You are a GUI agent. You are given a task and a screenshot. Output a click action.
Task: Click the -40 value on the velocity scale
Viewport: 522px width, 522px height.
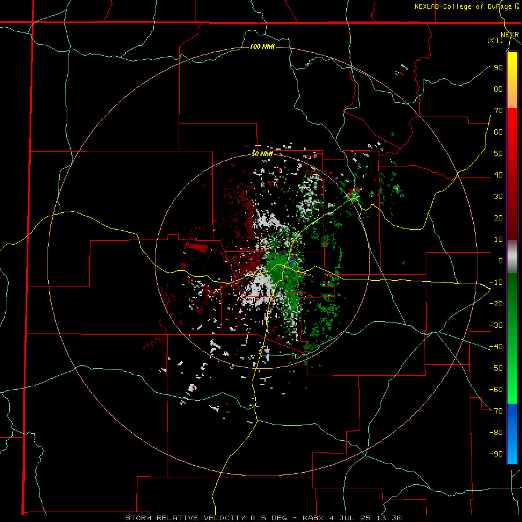[496, 347]
